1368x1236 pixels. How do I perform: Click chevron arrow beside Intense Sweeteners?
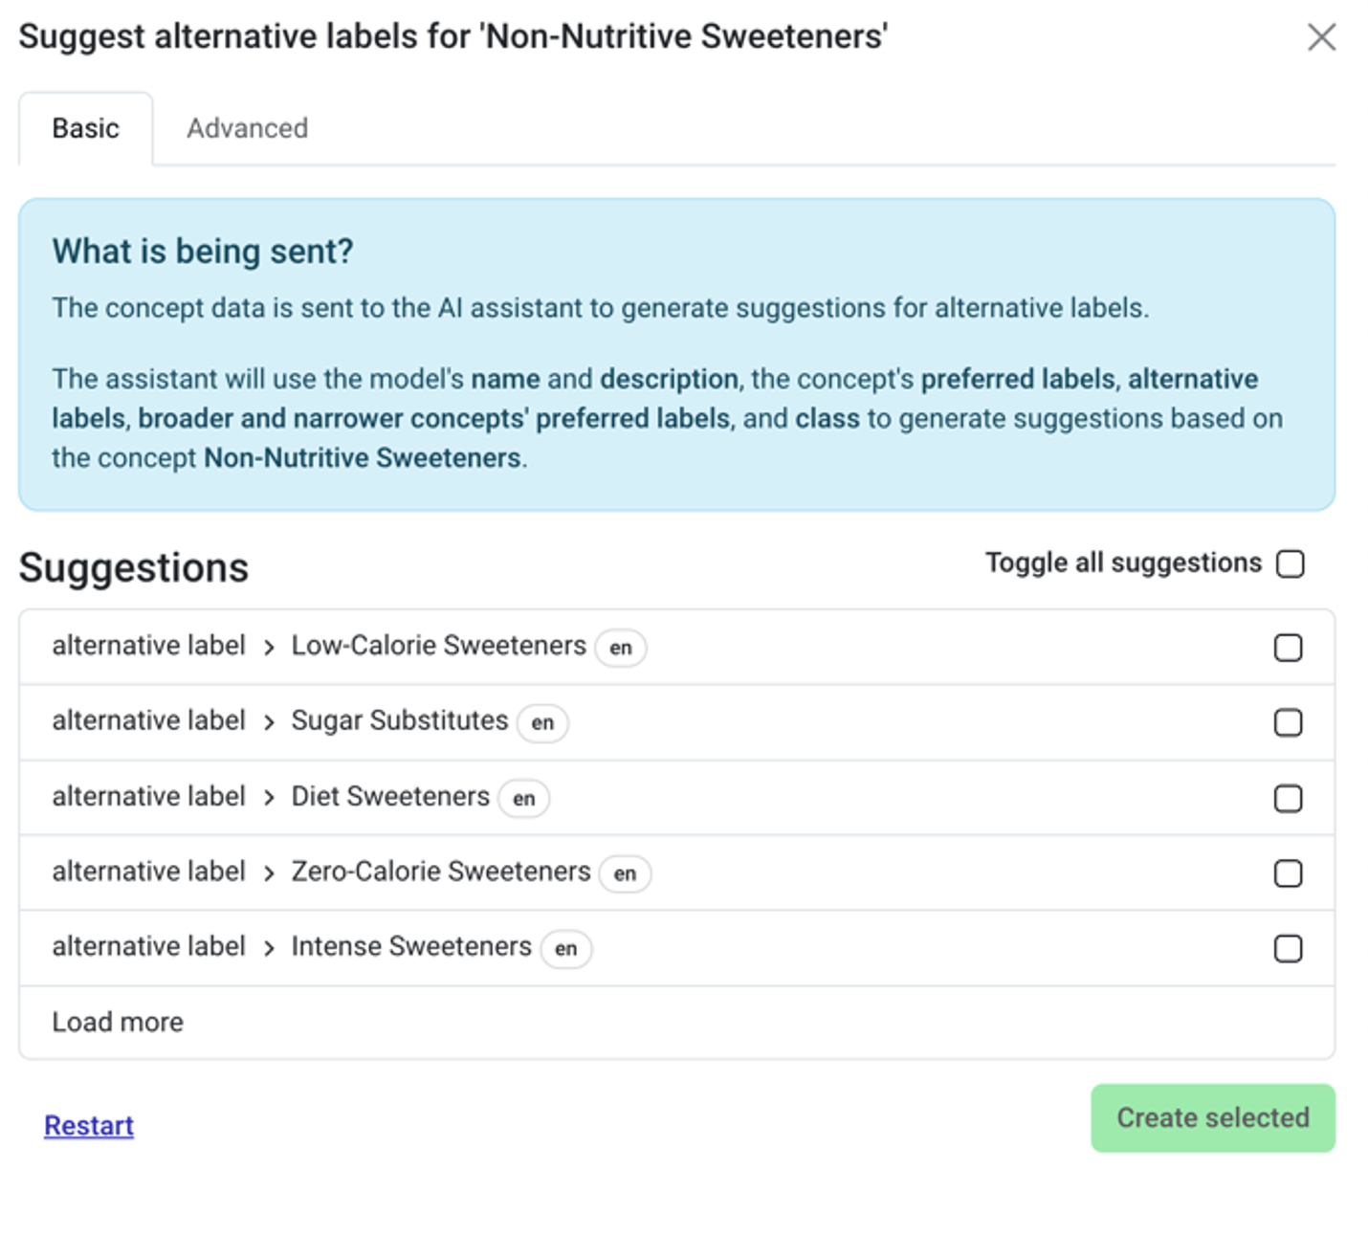click(x=269, y=948)
